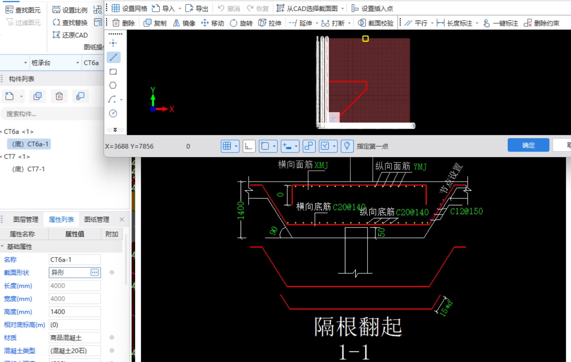The height and width of the screenshot is (362, 571).
Task: Select the (底) CT7-1 tree item
Action: [x=28, y=169]
